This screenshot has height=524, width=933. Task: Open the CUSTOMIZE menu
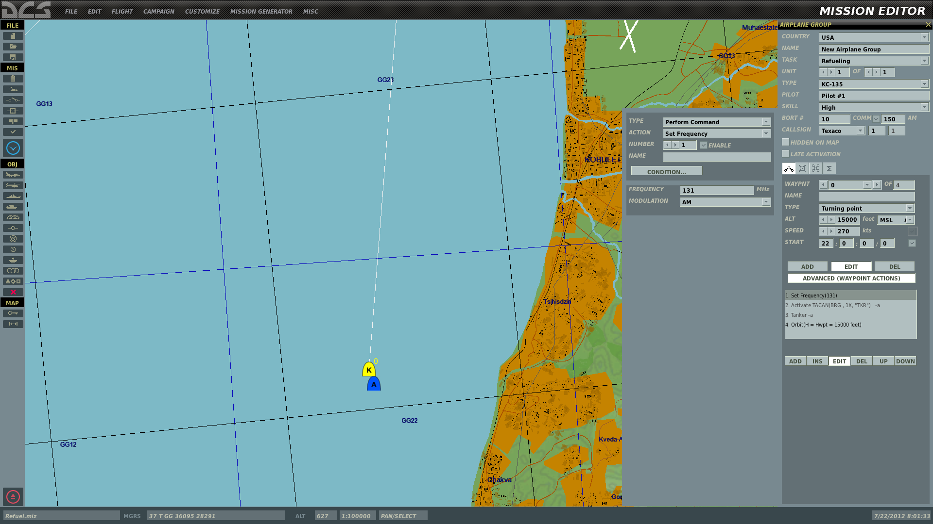tap(202, 11)
